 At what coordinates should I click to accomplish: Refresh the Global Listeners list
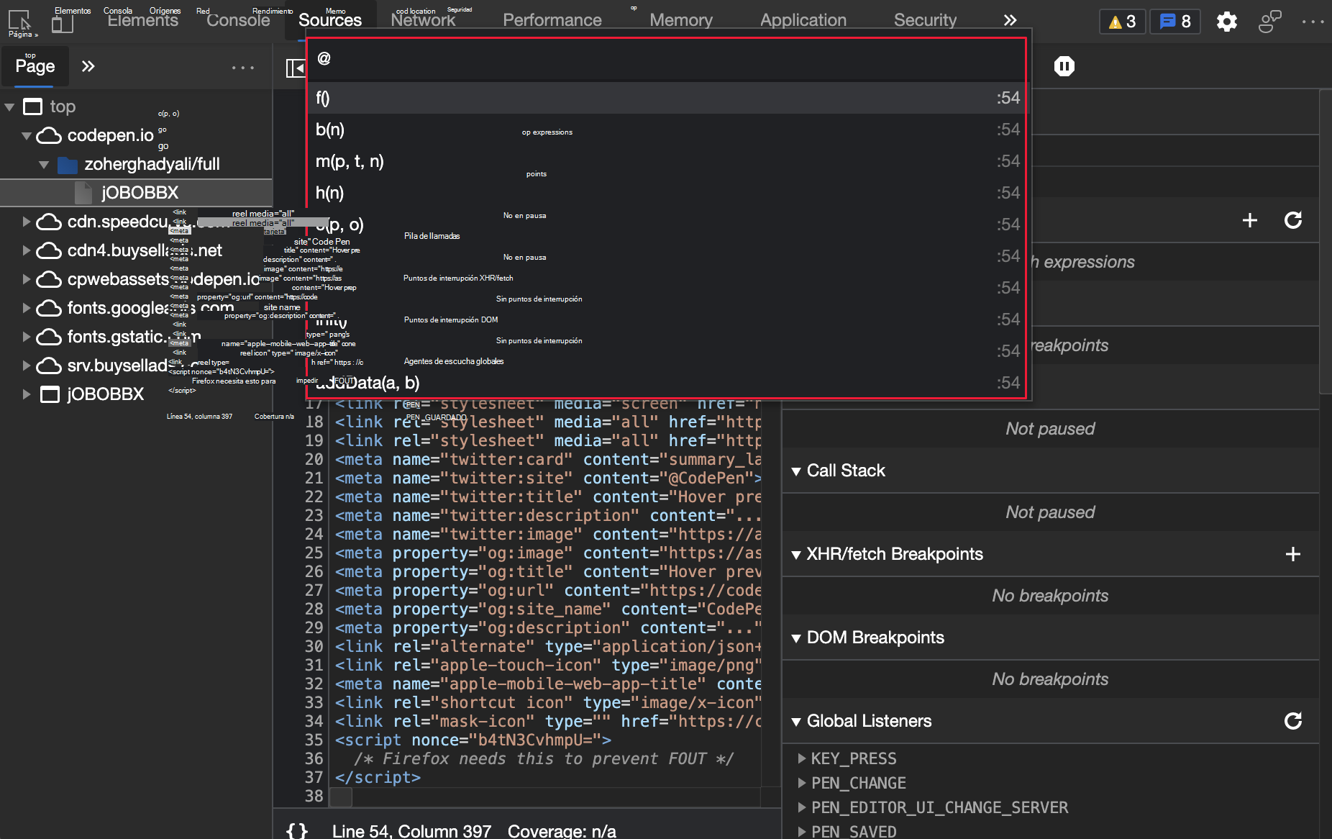1293,721
